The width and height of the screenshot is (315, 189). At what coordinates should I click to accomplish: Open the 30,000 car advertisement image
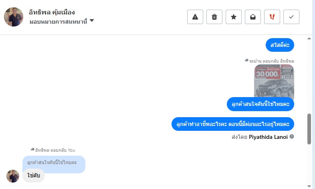[x=274, y=82]
